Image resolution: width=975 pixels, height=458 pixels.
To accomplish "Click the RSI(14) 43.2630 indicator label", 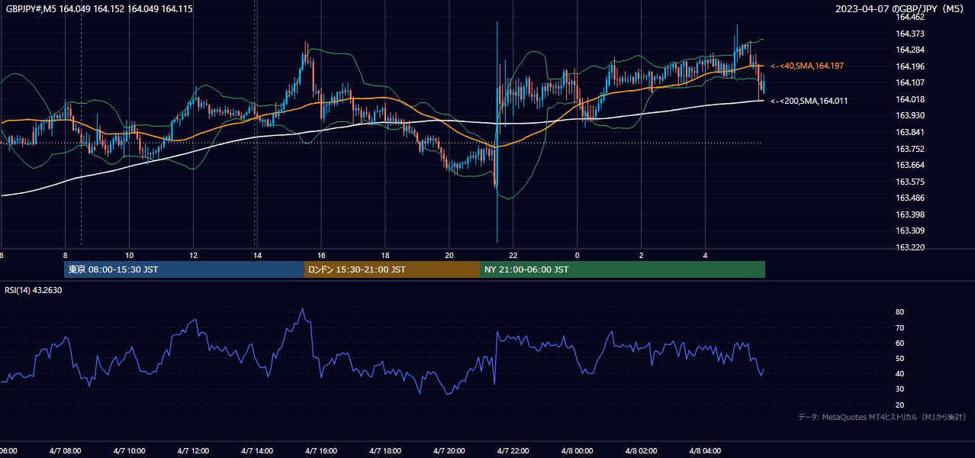I will click(34, 290).
